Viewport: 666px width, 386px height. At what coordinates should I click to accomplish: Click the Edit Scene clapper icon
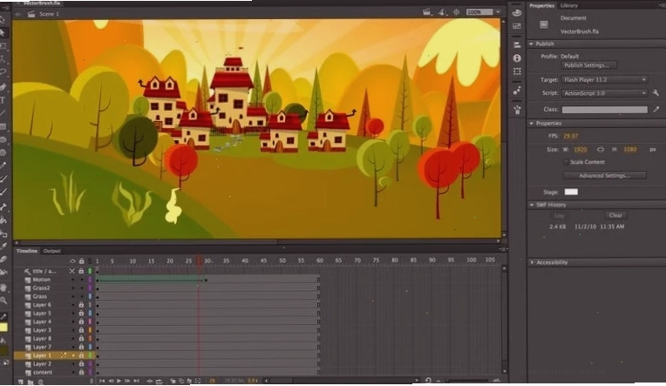pos(426,12)
